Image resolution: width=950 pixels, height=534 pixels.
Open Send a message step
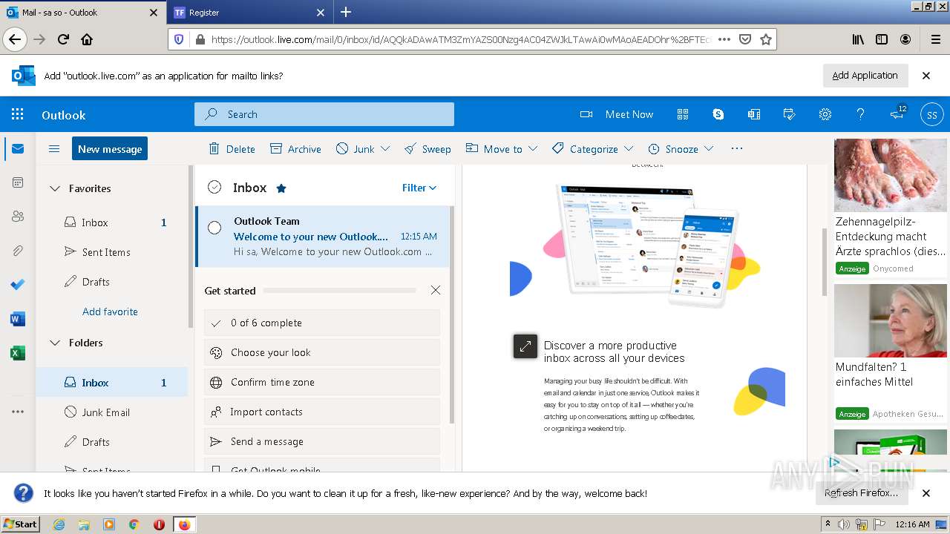pos(322,441)
